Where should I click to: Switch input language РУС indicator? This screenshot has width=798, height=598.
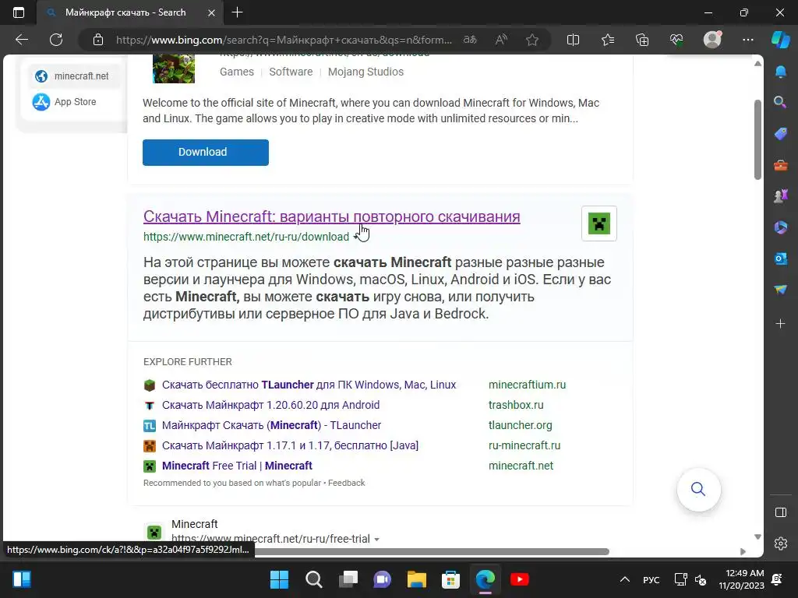(651, 579)
